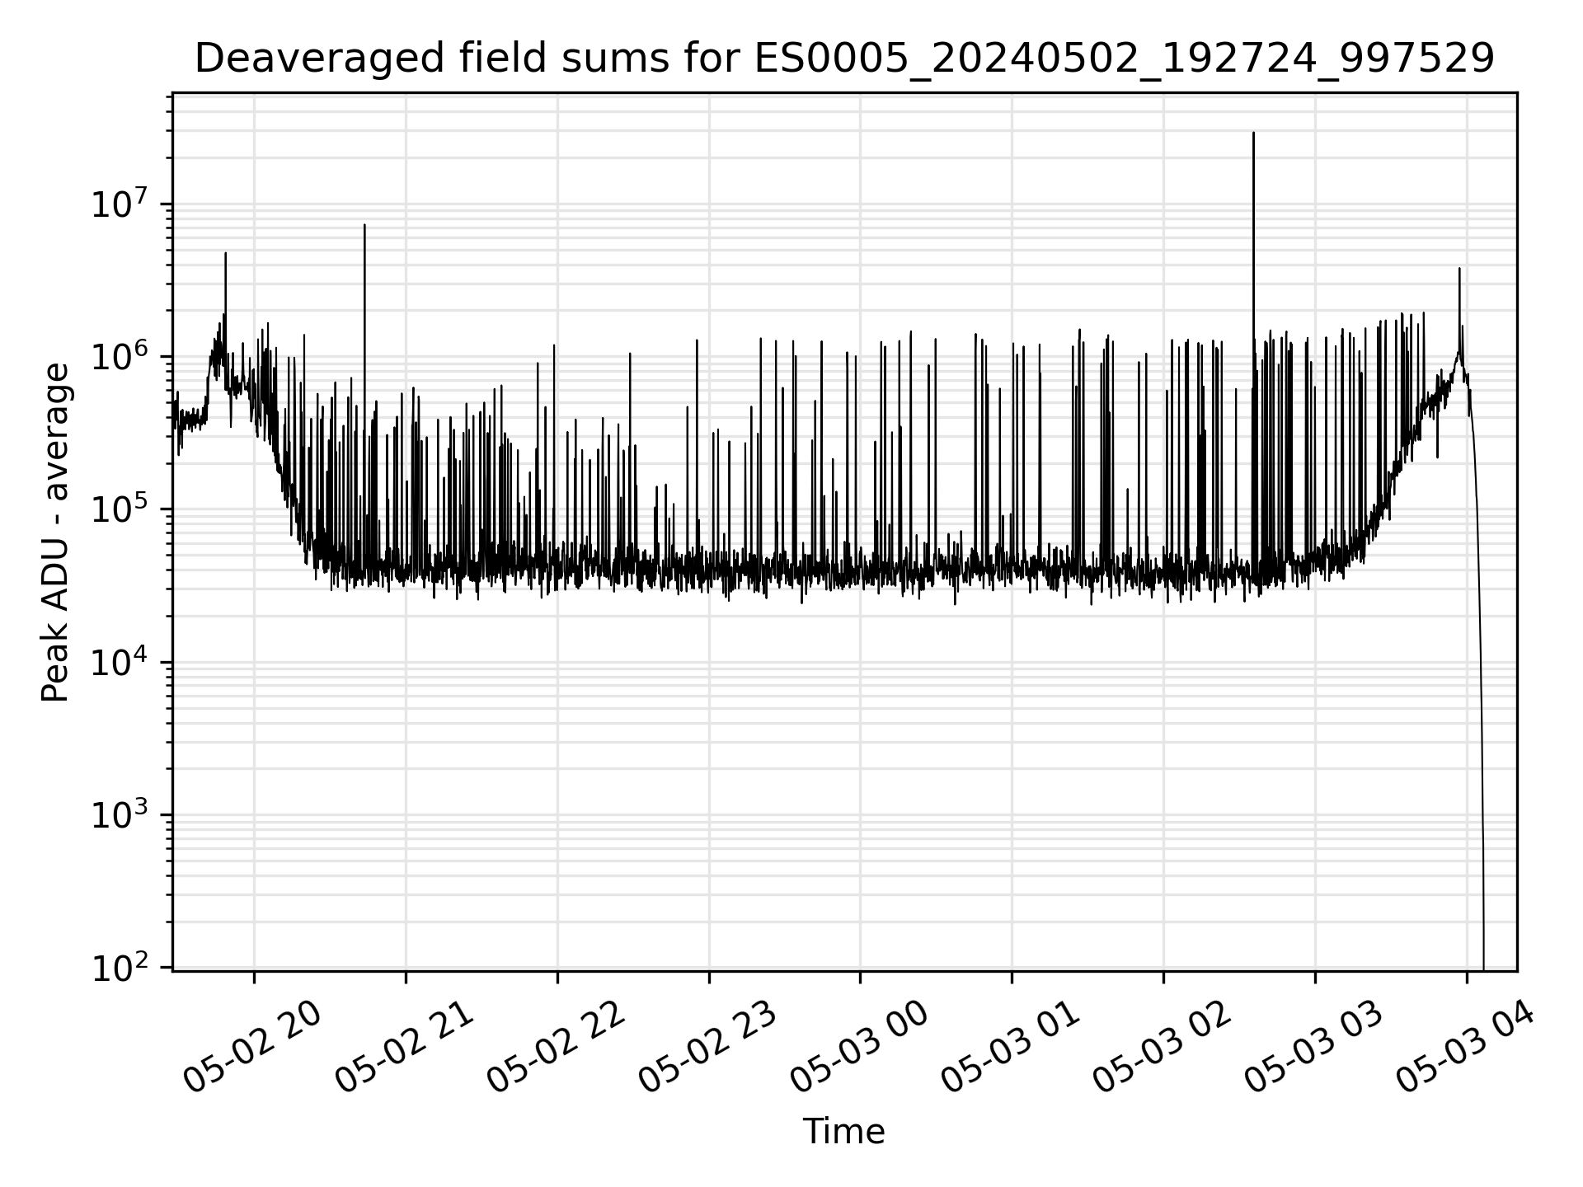Screen dimensions: 1583x1187
Task: Click y-axis tick label 10^3
Action: (x=120, y=815)
